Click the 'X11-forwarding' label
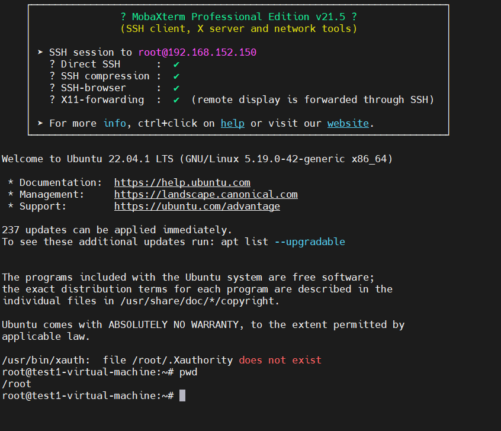Viewport: 501px width, 431px height. coord(102,99)
